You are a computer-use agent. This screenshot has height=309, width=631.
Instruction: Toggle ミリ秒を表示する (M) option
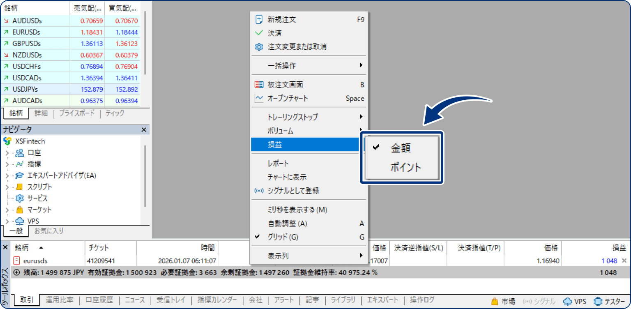point(309,210)
